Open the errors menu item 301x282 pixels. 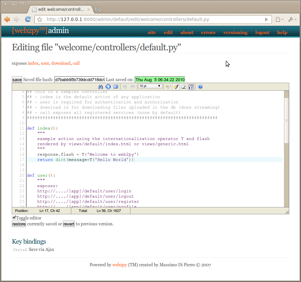pyautogui.click(x=208, y=32)
